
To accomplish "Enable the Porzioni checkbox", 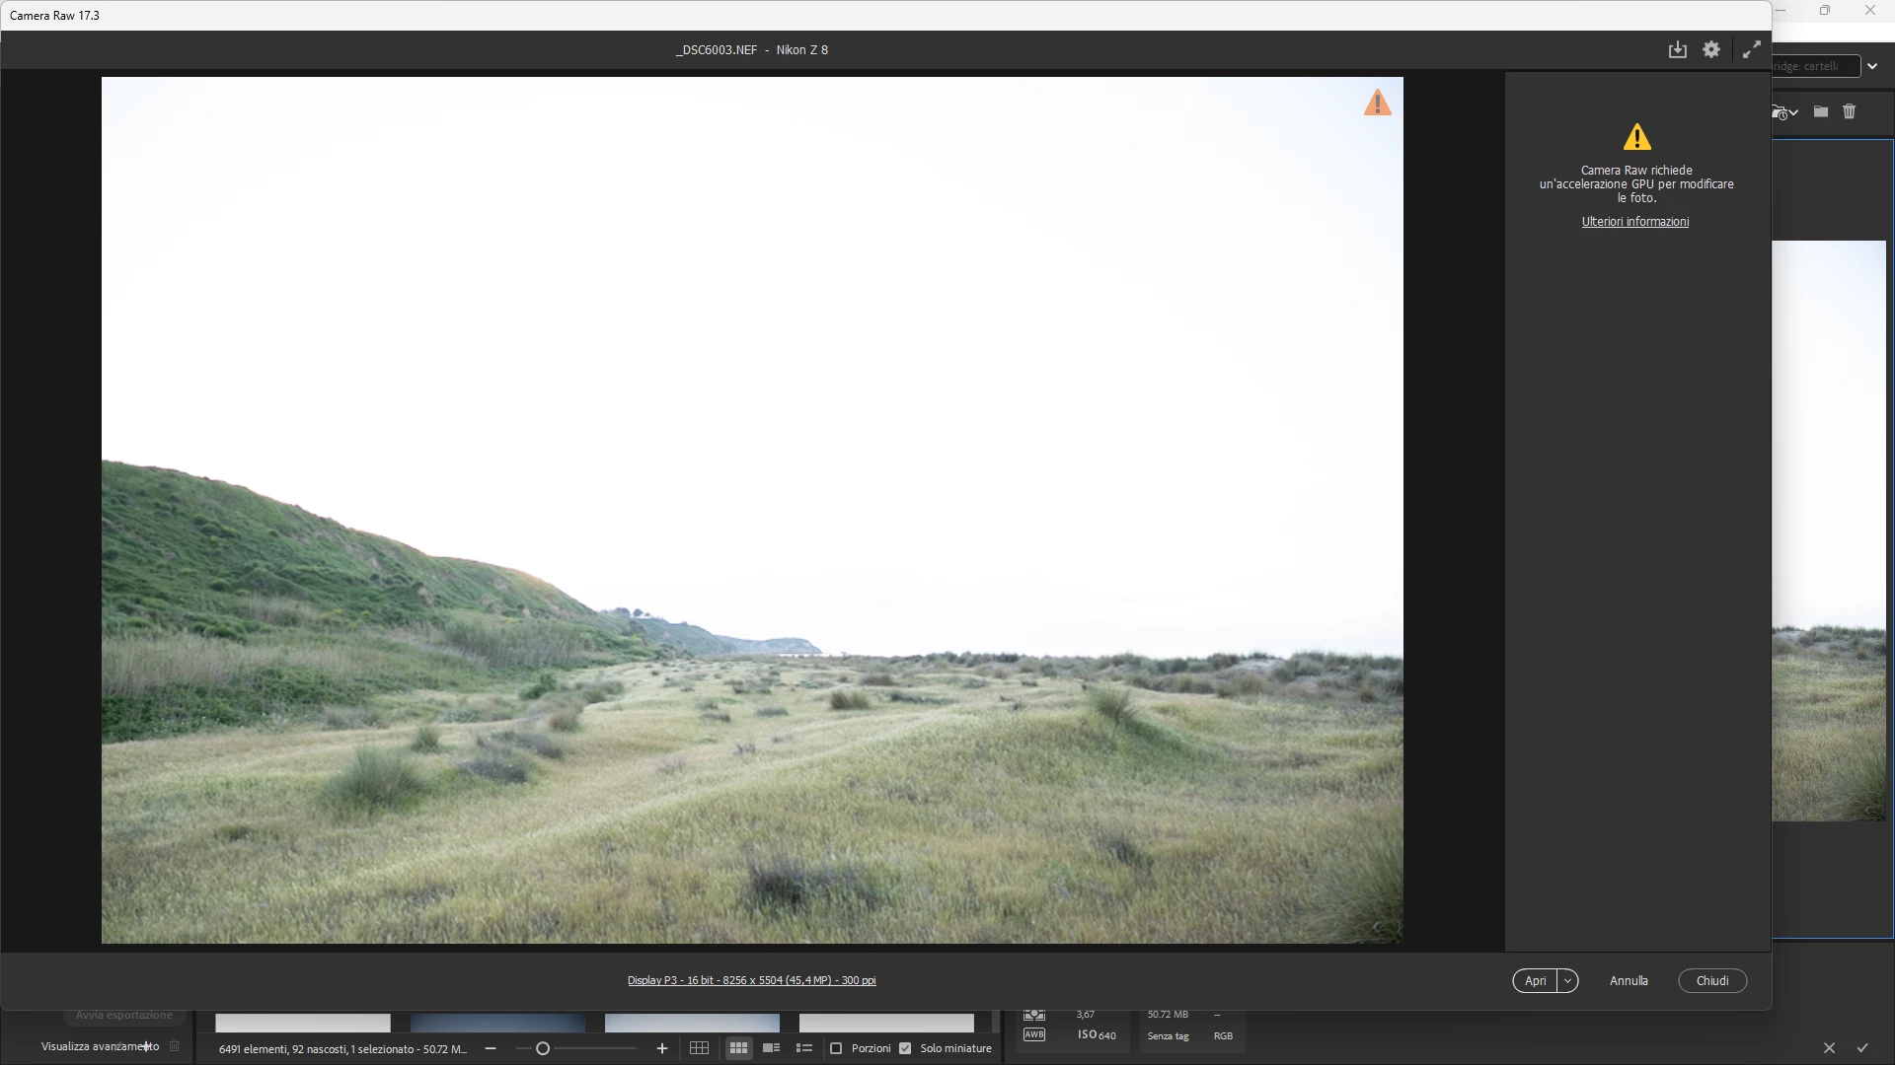I will pyautogui.click(x=836, y=1048).
